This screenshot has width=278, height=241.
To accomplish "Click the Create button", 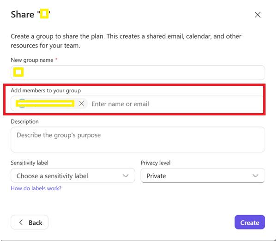I will [250, 222].
